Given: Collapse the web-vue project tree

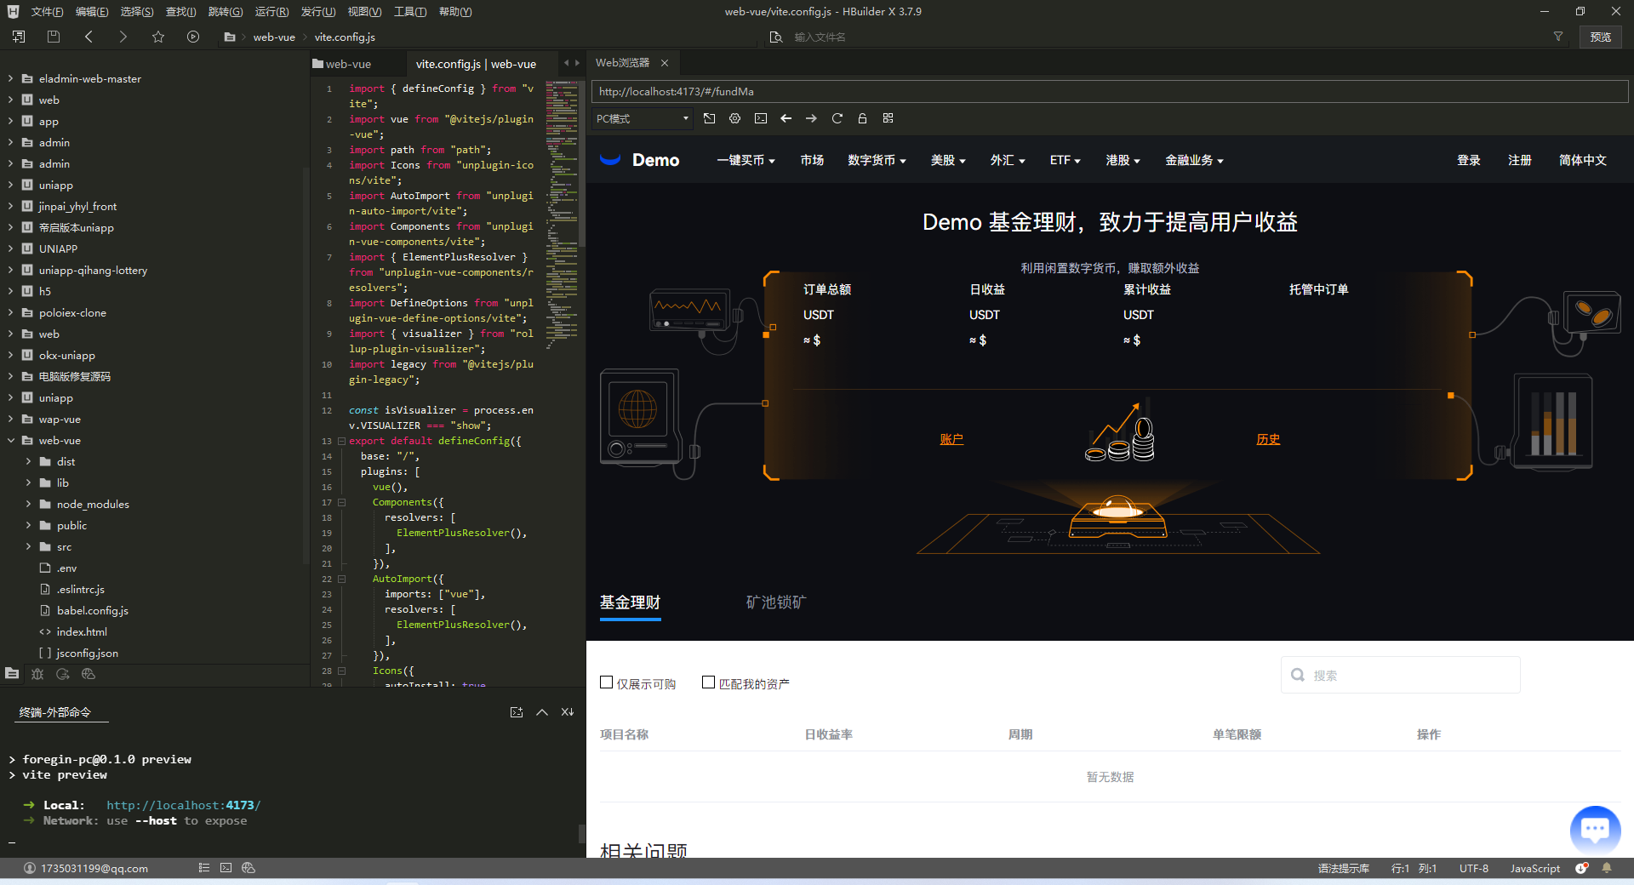Looking at the screenshot, I should point(11,440).
